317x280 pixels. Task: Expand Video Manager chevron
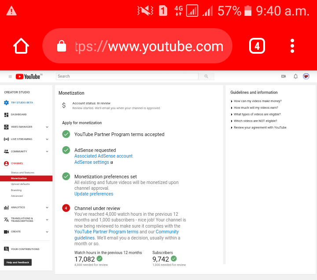coord(47,127)
